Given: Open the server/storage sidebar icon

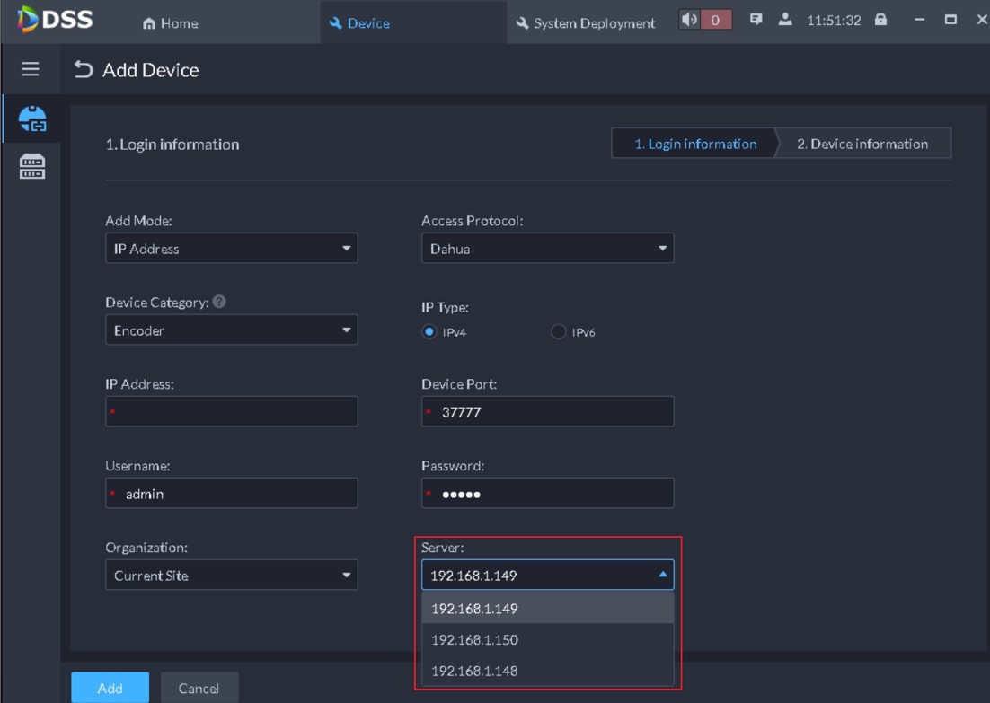Looking at the screenshot, I should point(32,166).
